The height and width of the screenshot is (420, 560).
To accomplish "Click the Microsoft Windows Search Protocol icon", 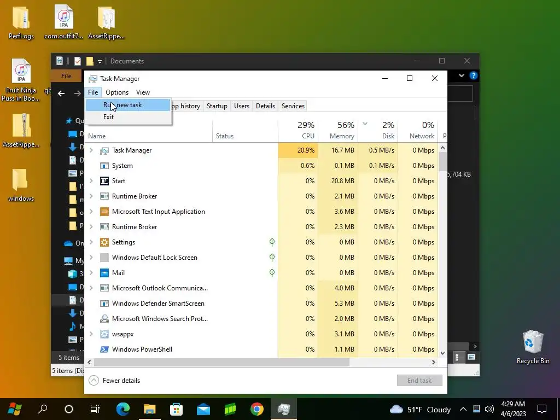I will tap(104, 319).
